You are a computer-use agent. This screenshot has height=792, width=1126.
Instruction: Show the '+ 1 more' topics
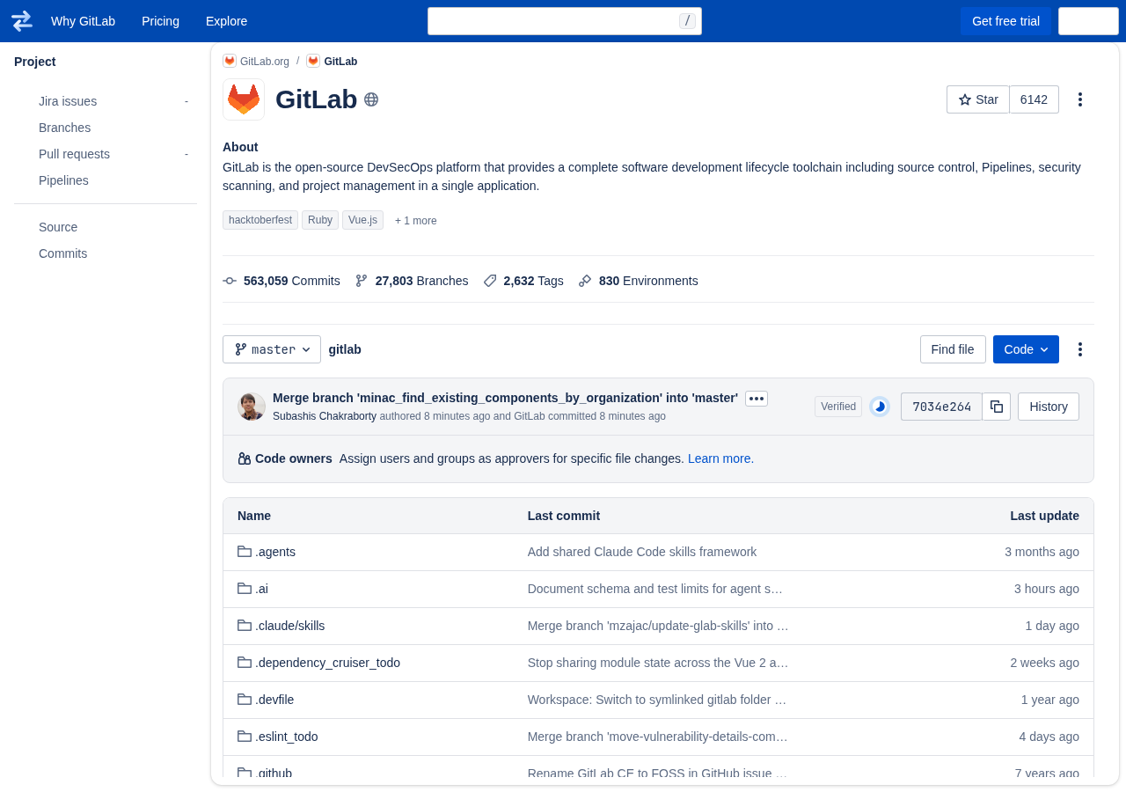(x=415, y=221)
